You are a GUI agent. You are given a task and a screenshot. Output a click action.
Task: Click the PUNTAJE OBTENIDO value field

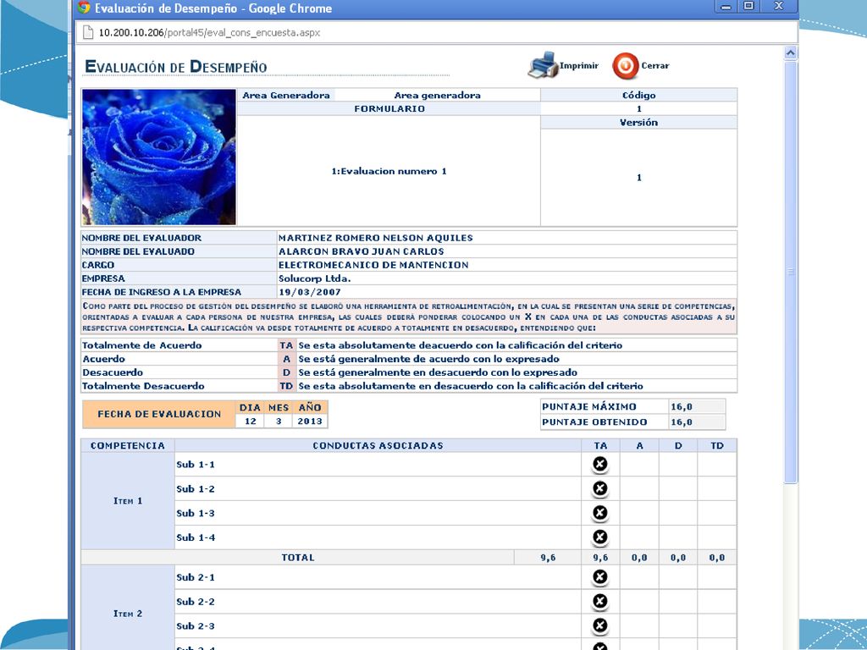(x=697, y=422)
